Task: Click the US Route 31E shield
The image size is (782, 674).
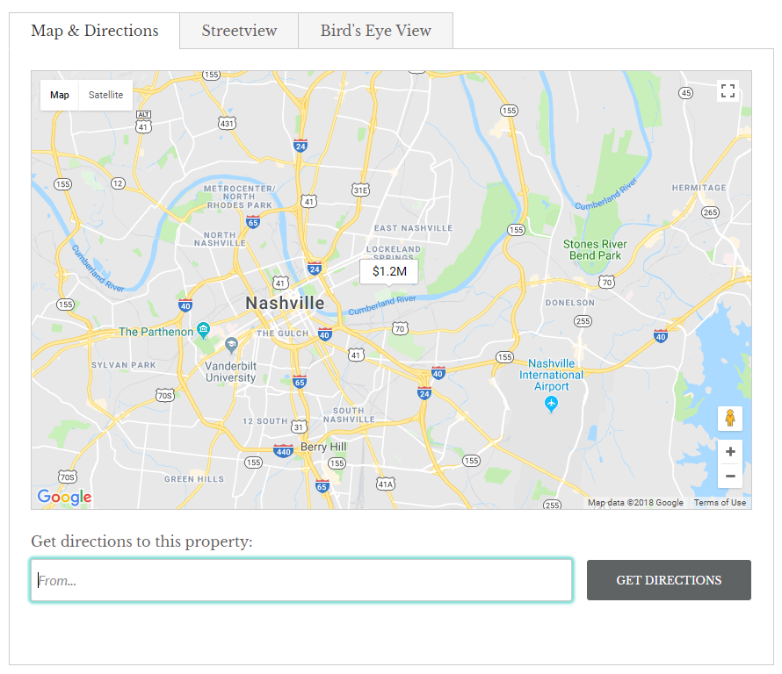Action: click(360, 190)
